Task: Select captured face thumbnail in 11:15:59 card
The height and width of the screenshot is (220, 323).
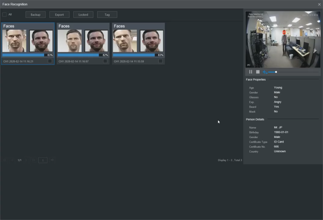Action: pos(125,41)
